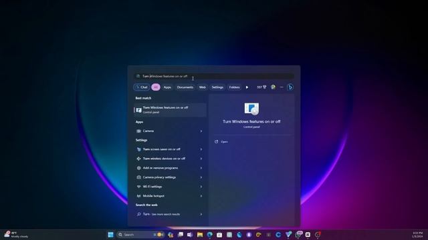Open Wi-Fi settings result
The image size is (428, 240).
(x=167, y=187)
